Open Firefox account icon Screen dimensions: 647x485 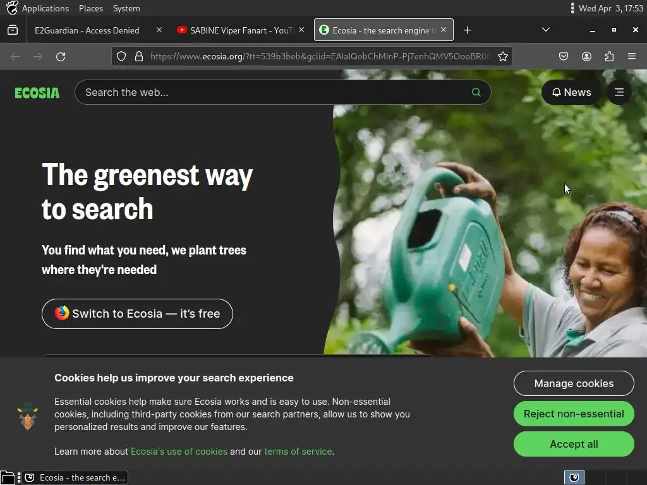pos(586,56)
